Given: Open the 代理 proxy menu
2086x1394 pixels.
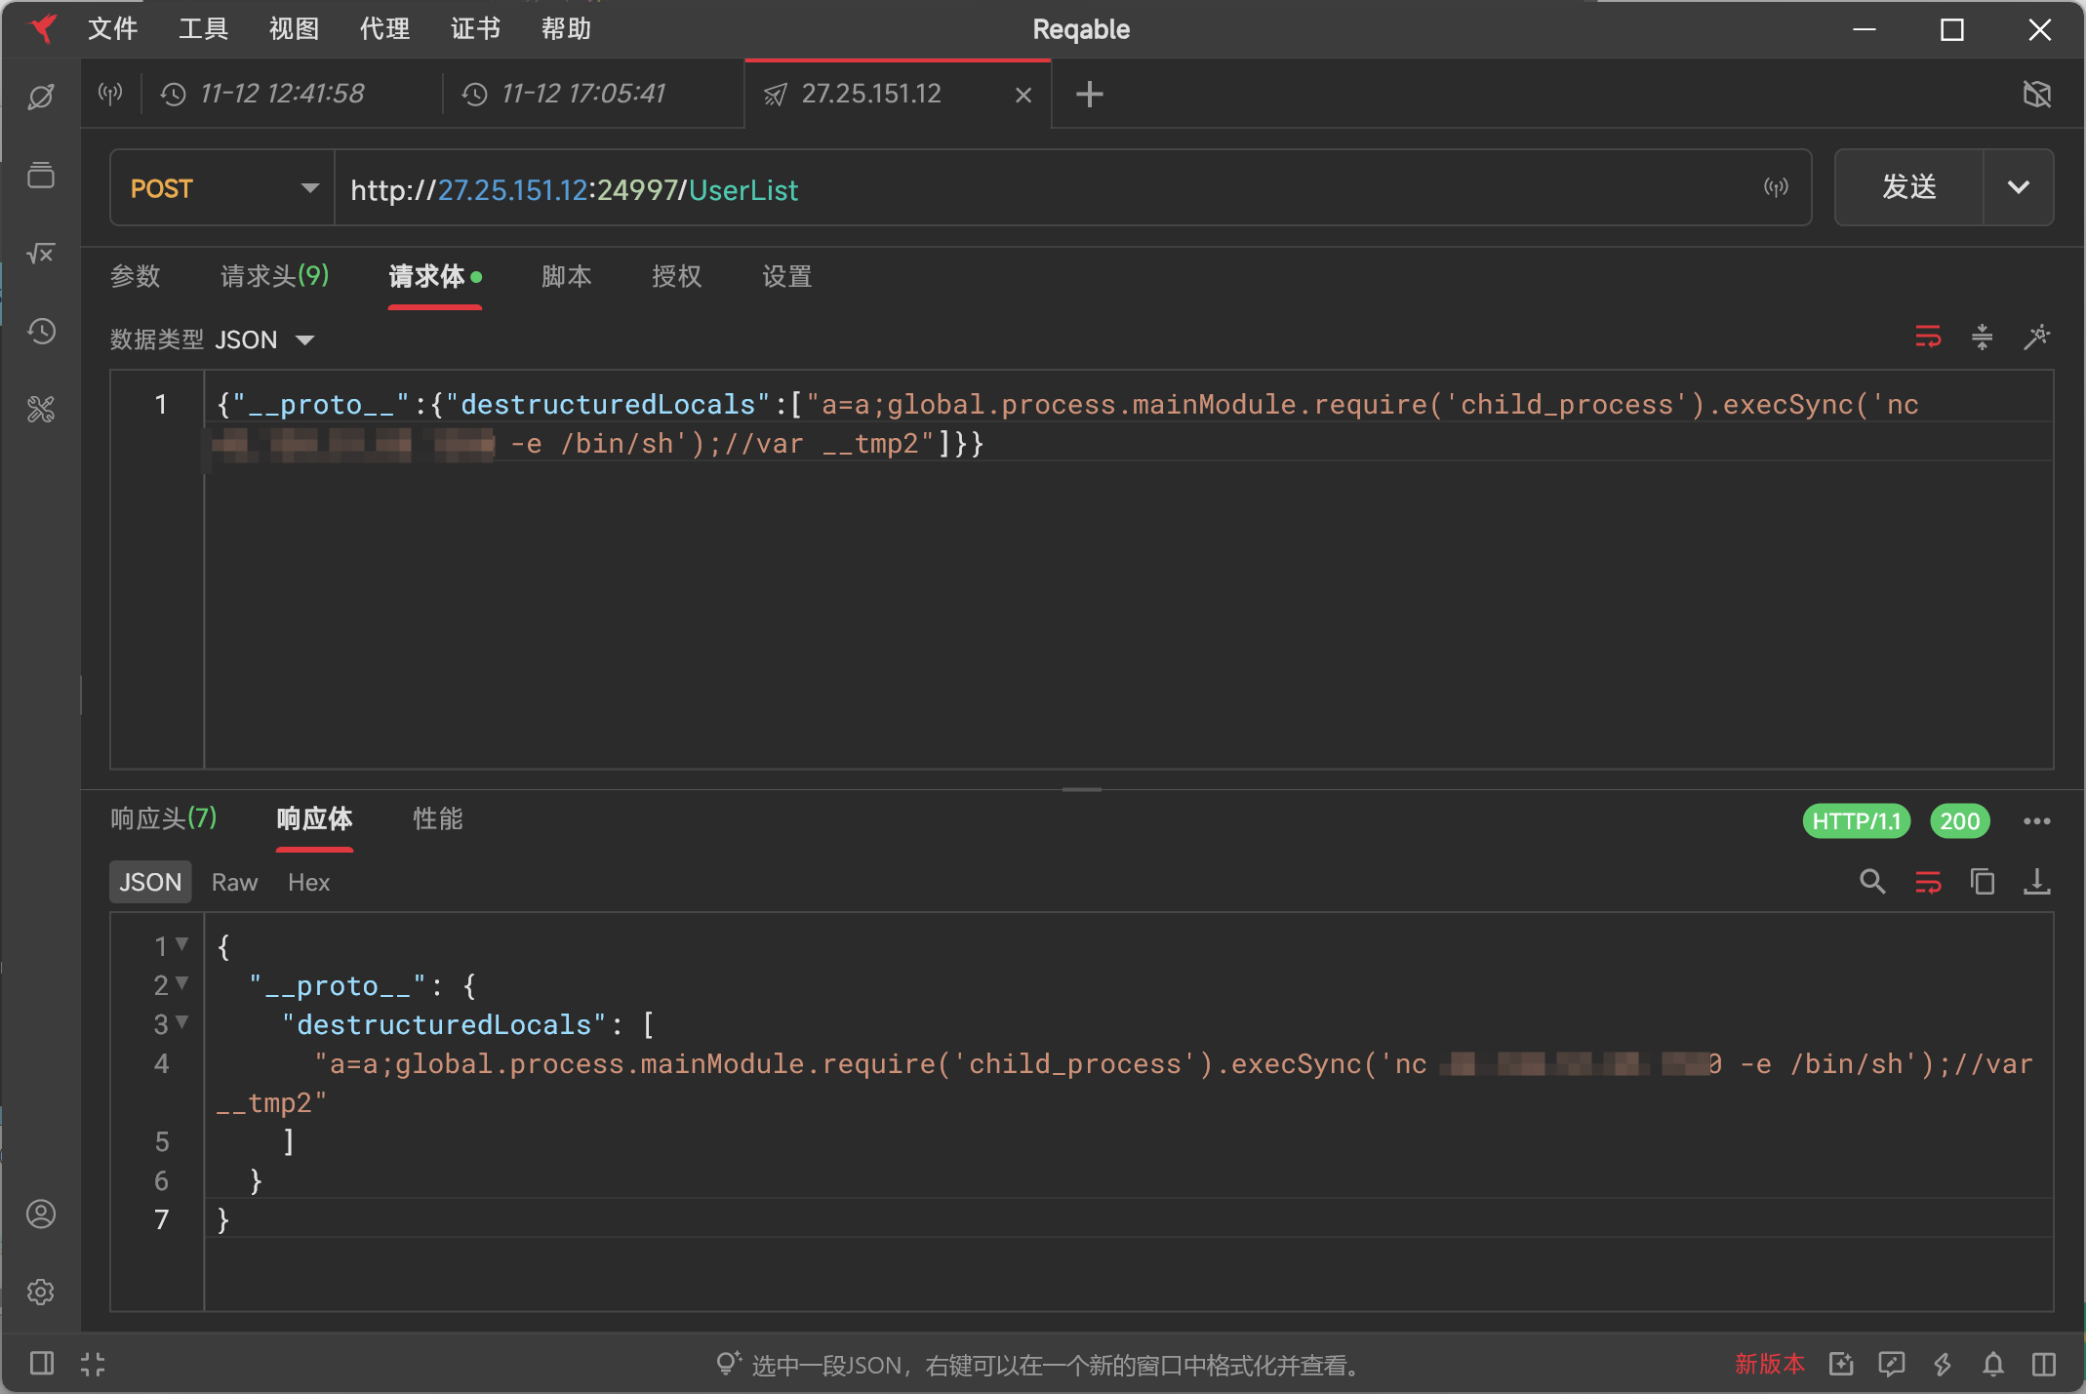Looking at the screenshot, I should (384, 29).
